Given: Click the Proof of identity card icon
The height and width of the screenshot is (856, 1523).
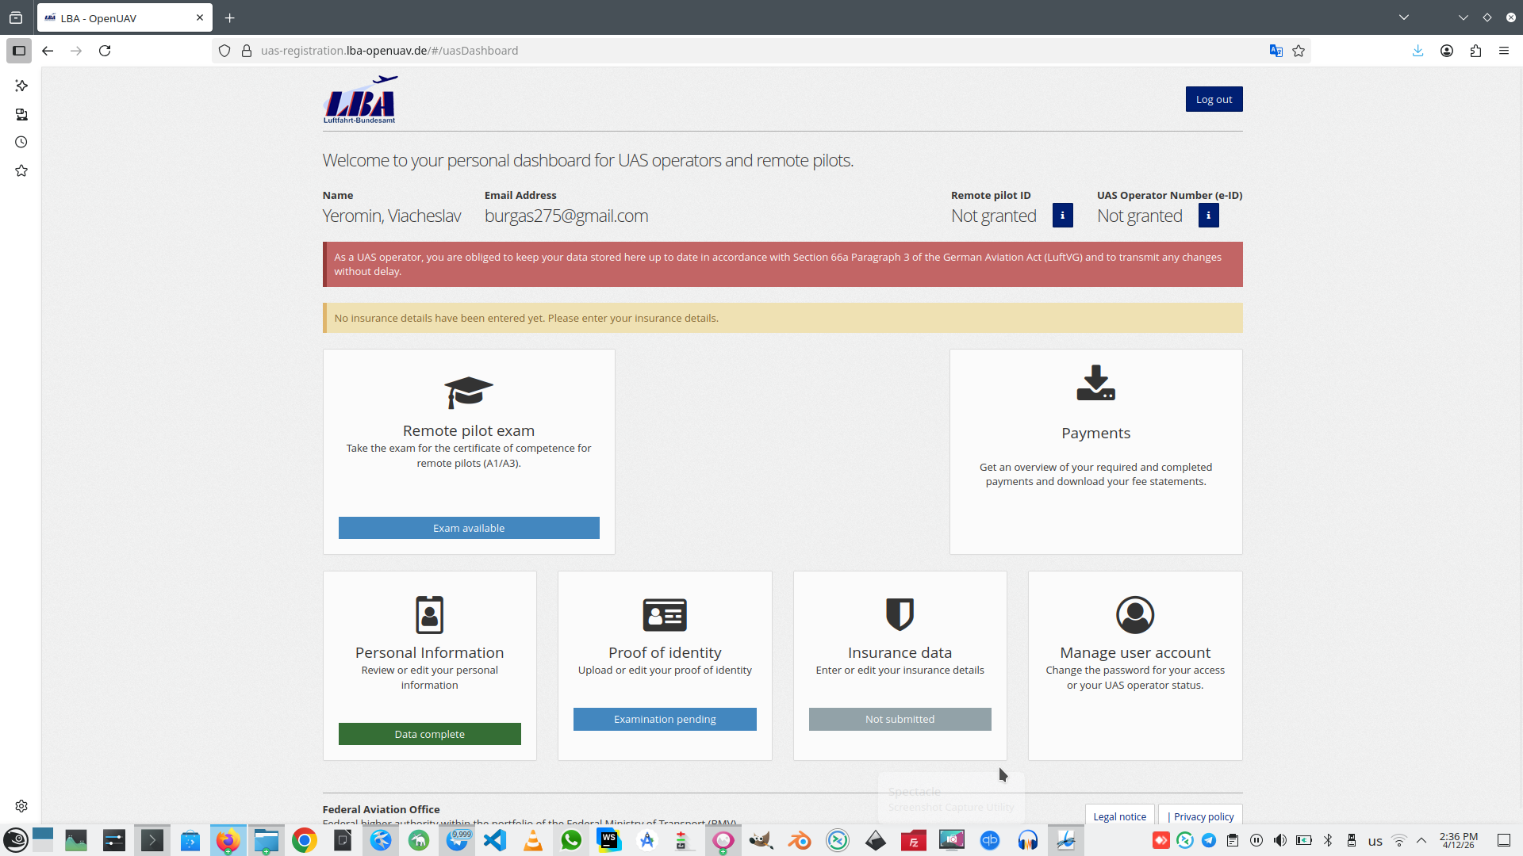Looking at the screenshot, I should pos(665,614).
